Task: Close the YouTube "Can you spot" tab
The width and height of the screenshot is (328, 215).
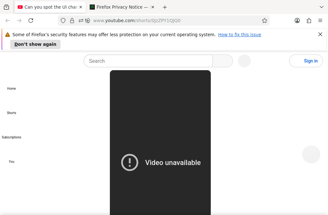Action: tap(81, 7)
